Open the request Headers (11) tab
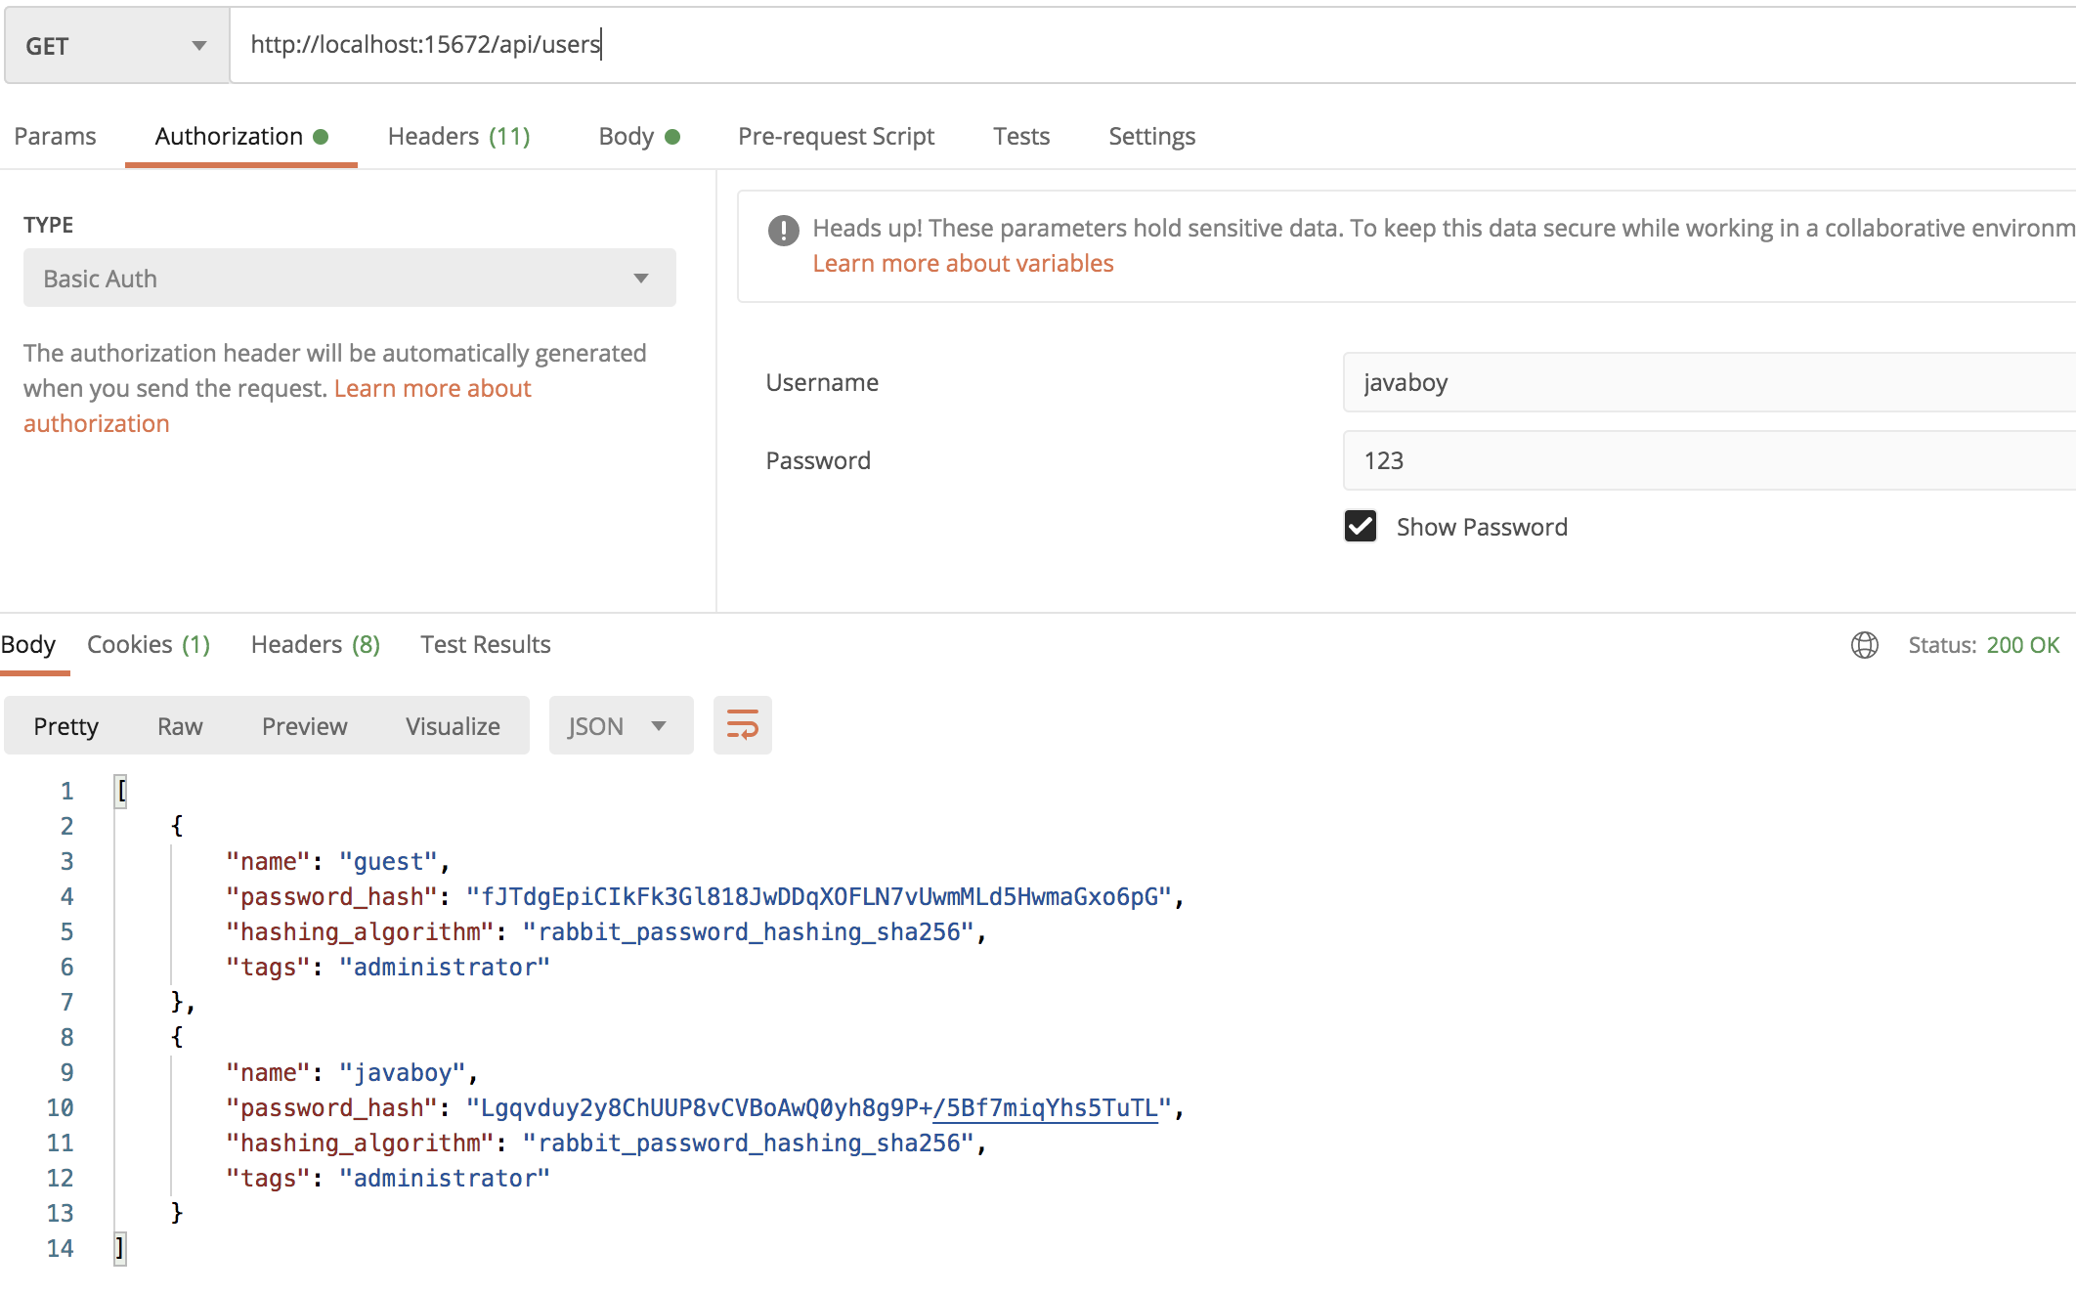Image resolution: width=2076 pixels, height=1294 pixels. 458,136
